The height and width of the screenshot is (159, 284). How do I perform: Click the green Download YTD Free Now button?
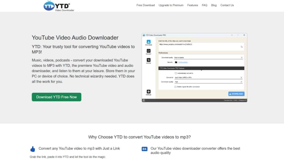tap(57, 97)
